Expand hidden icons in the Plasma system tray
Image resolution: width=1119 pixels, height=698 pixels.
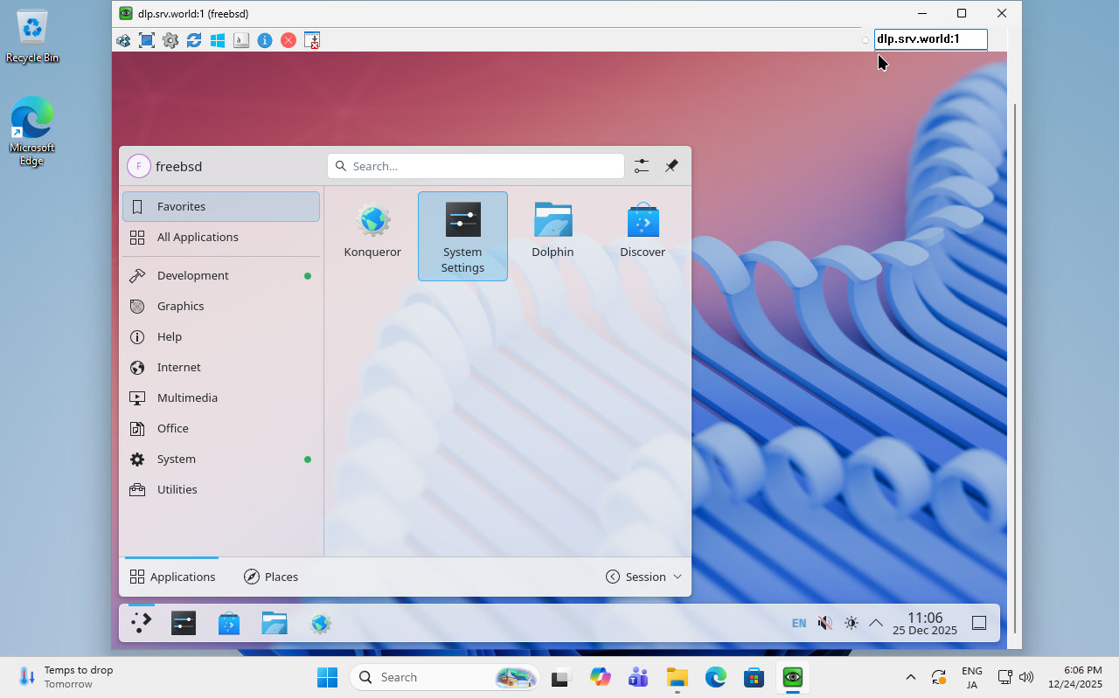pos(876,623)
